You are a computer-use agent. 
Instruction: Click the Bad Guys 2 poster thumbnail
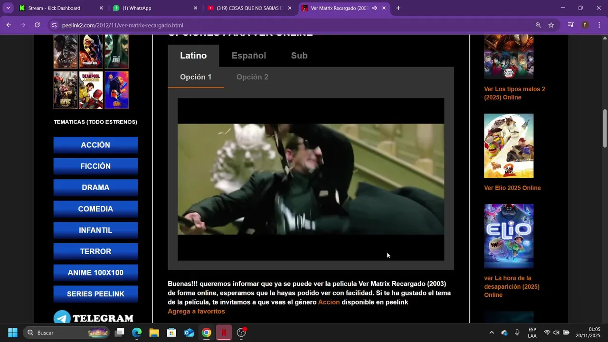point(509,146)
